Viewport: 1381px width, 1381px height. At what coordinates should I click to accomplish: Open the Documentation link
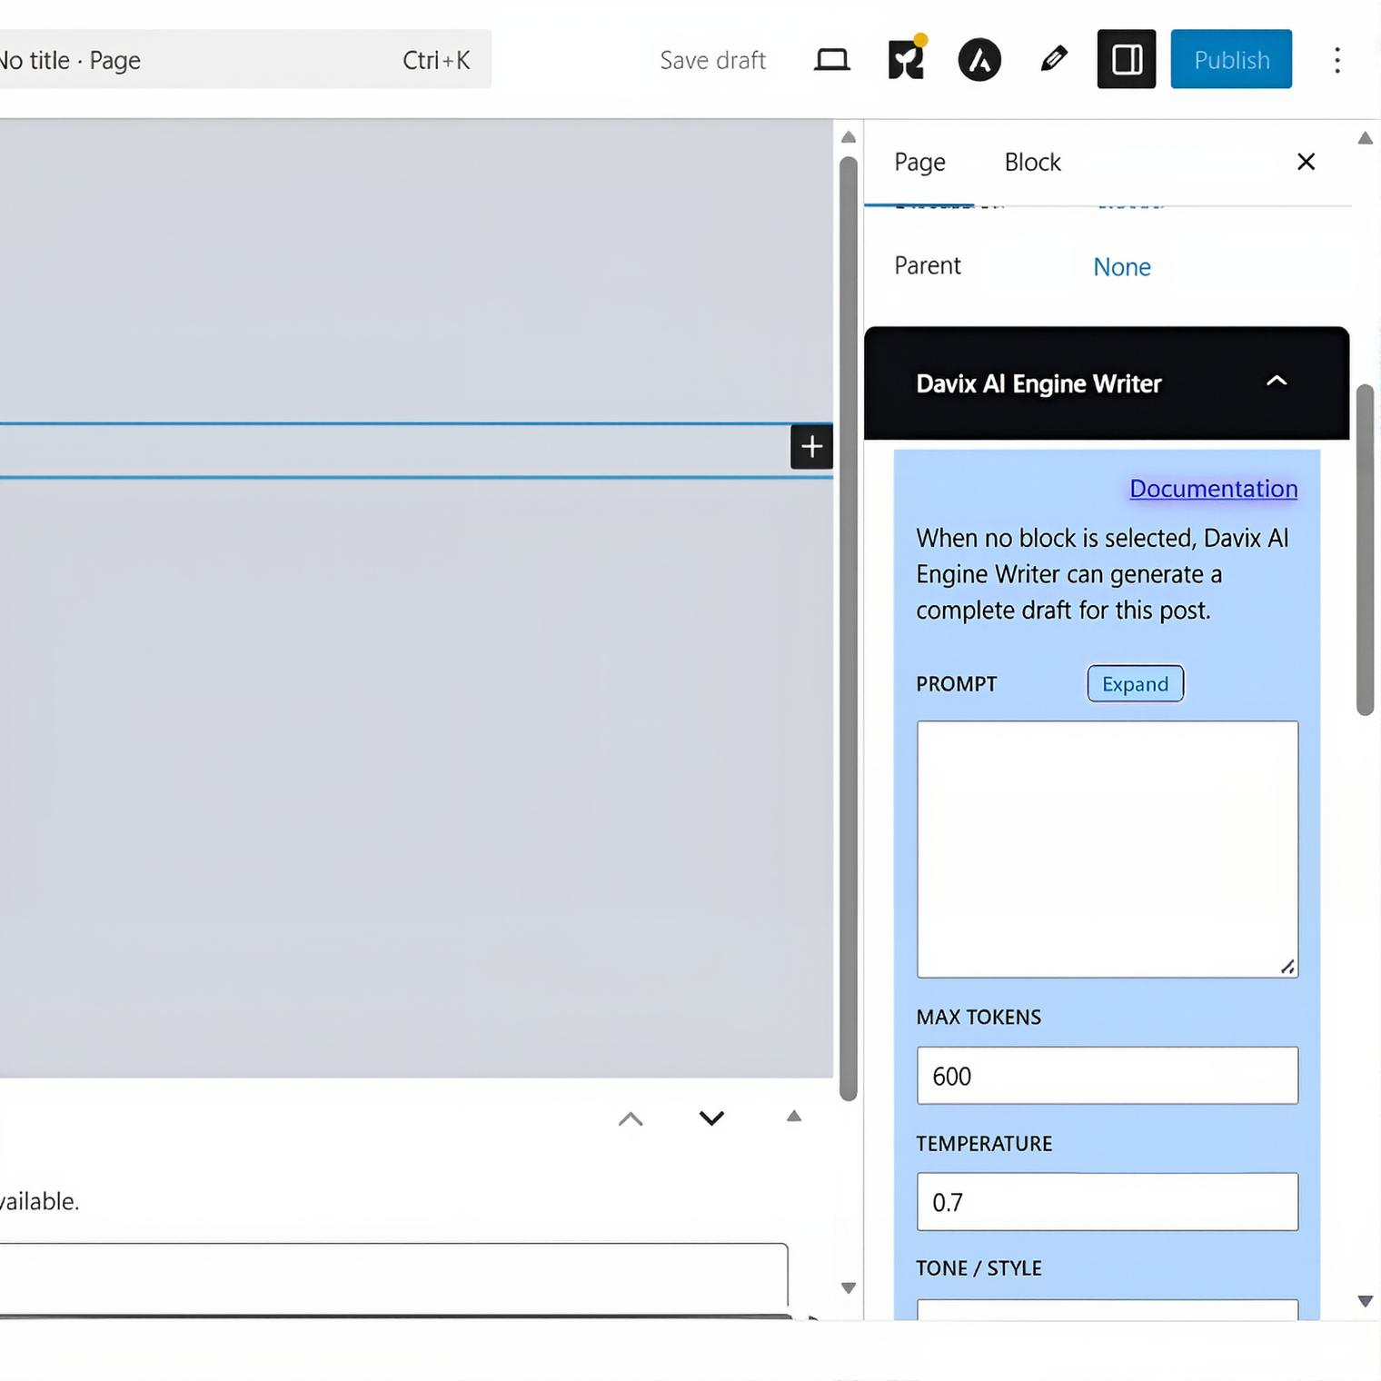(x=1213, y=489)
